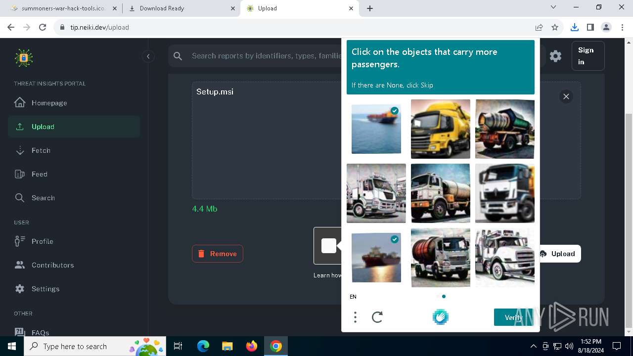Select the white truck image in the bottom right
This screenshot has height=356, width=633.
coord(505,258)
